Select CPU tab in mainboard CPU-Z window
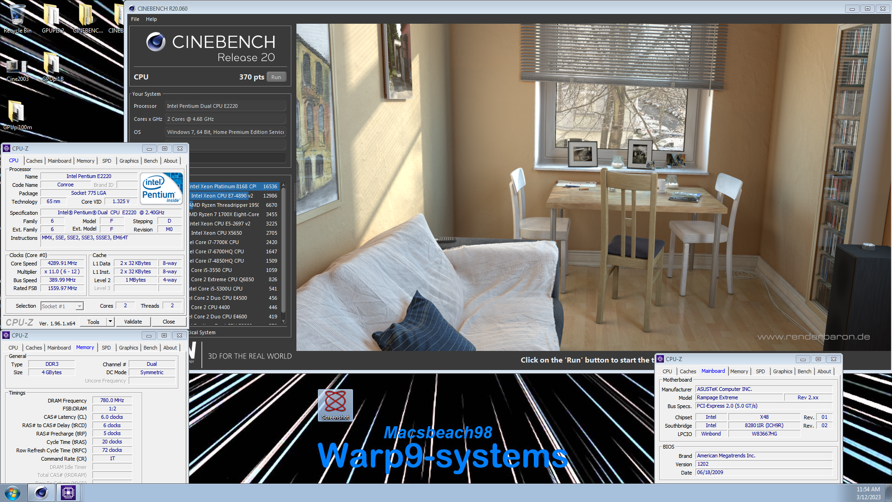This screenshot has width=892, height=502. [x=667, y=371]
